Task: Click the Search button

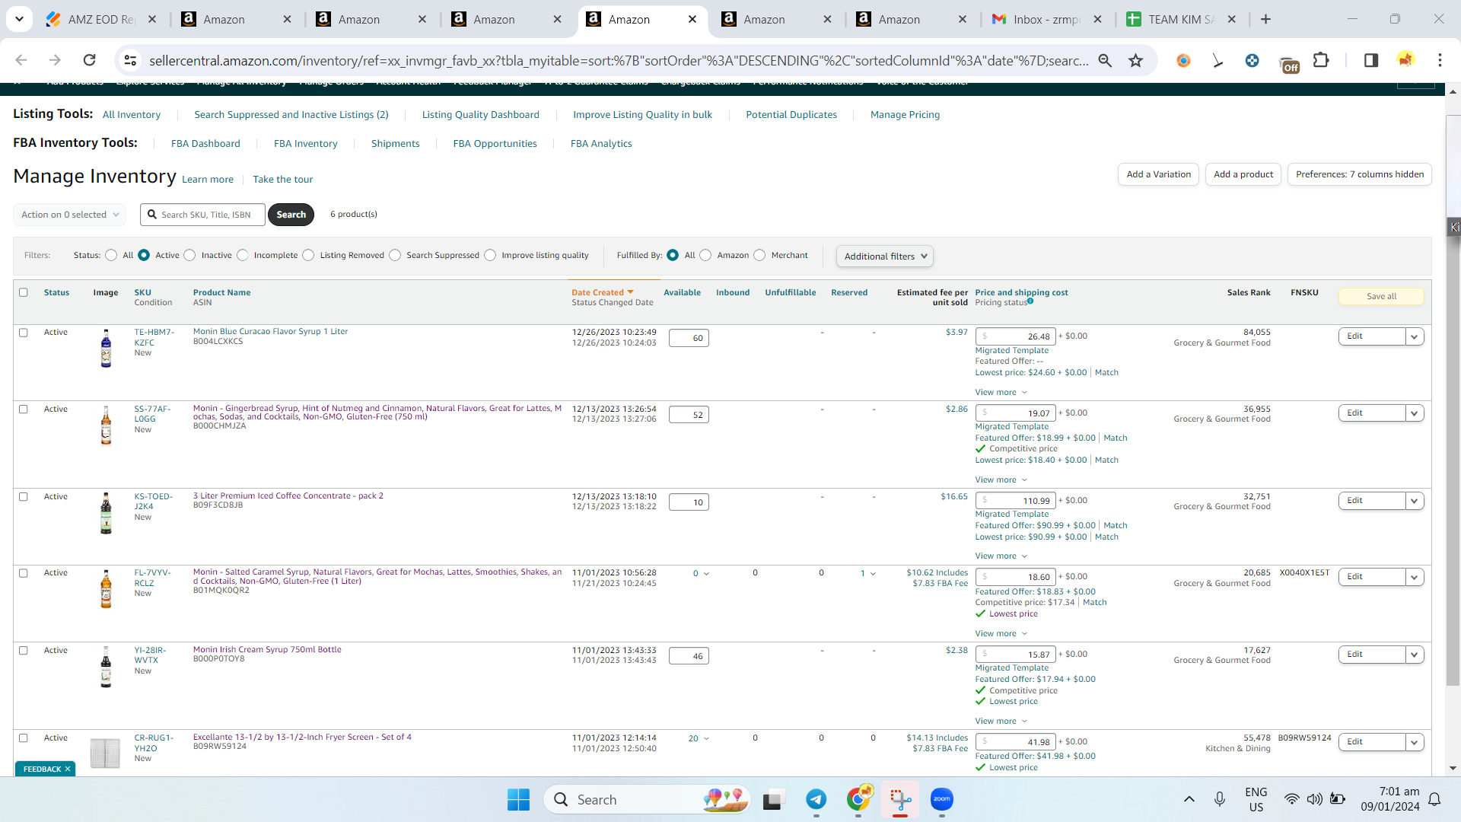Action: coord(291,215)
